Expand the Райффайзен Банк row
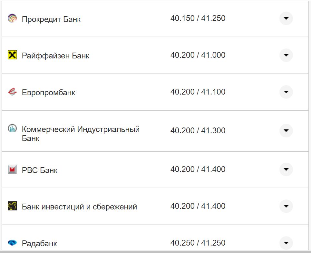311x253 pixels. [x=286, y=55]
